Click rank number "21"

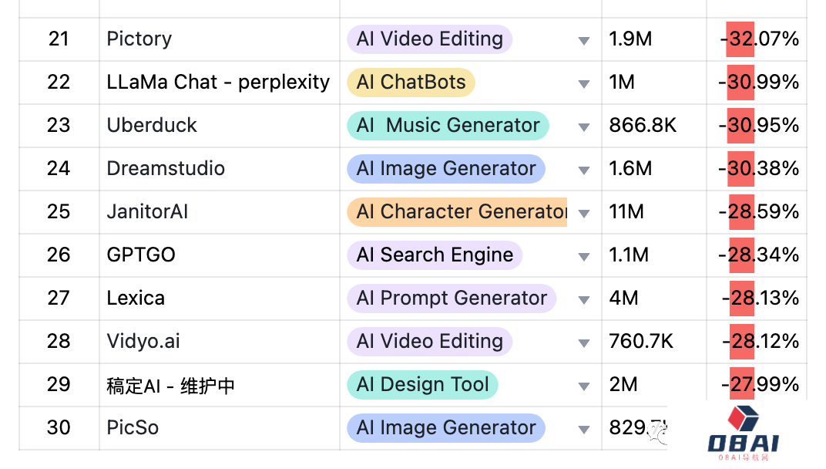point(59,39)
